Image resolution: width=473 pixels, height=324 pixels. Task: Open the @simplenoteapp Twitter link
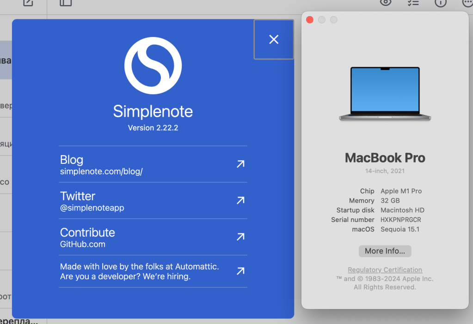(92, 208)
